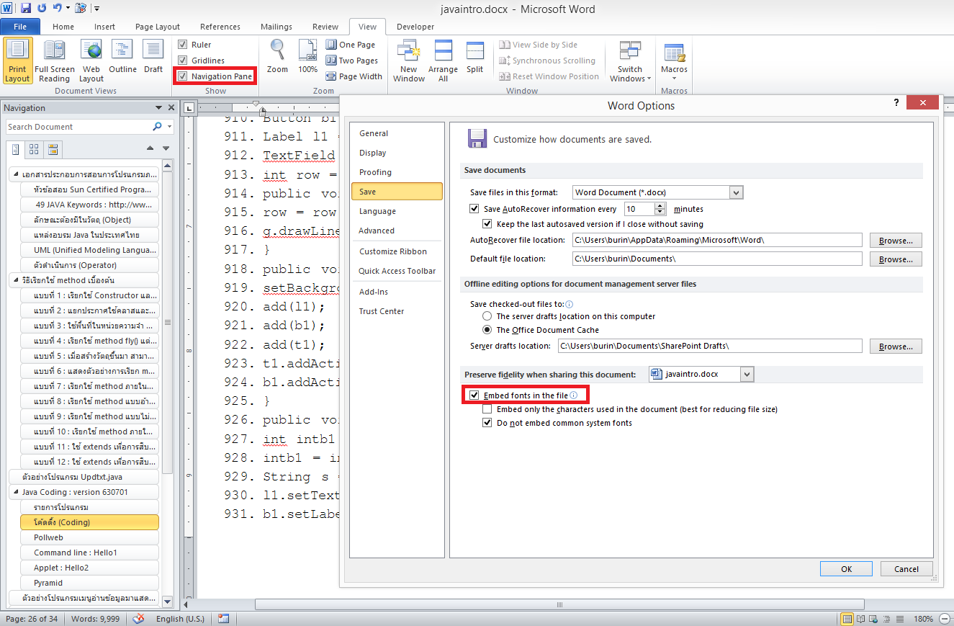This screenshot has height=626, width=954.
Task: Click Save icon in Quick Access Toolbar
Action: (x=26, y=9)
